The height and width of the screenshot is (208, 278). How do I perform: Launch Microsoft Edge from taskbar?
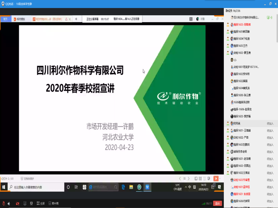(x=123, y=187)
